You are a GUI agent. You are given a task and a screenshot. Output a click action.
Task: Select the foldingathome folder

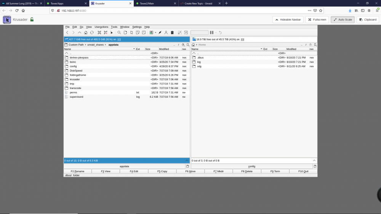pos(126,75)
